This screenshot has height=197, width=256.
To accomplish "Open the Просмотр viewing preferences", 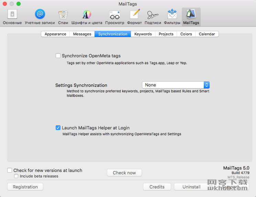I will [115, 17].
